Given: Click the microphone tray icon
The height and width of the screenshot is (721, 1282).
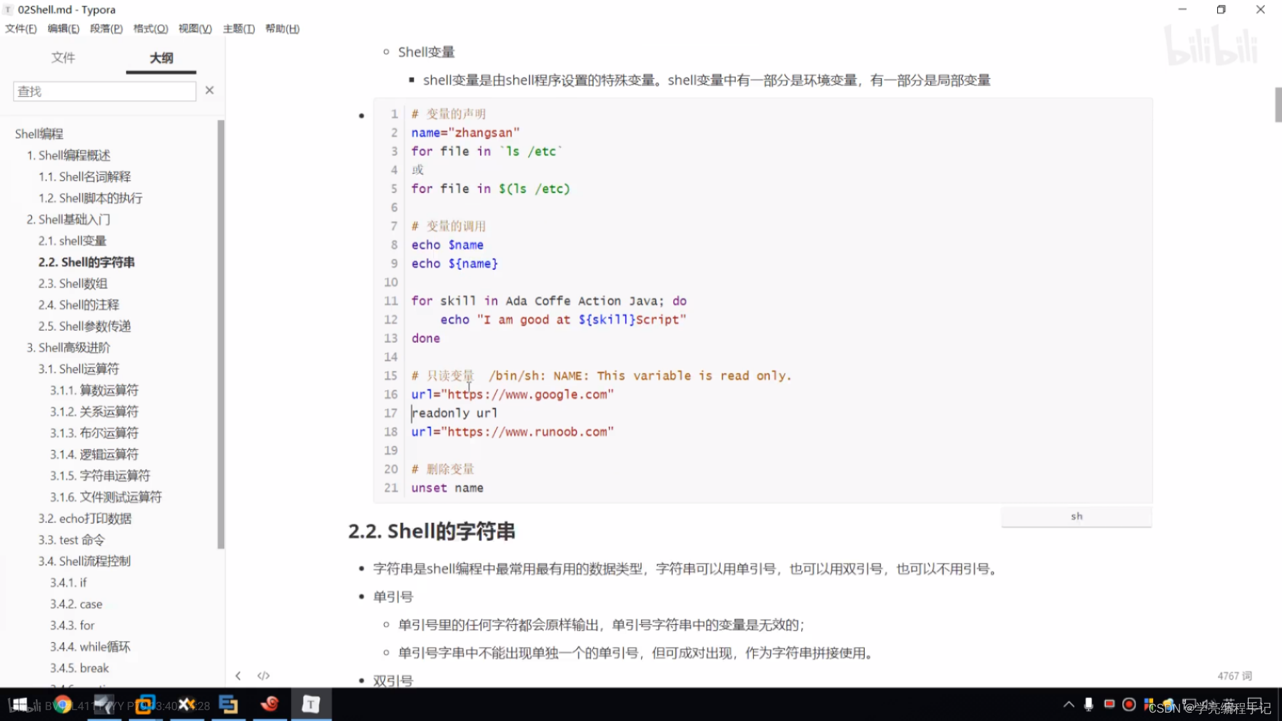Looking at the screenshot, I should (x=1088, y=705).
